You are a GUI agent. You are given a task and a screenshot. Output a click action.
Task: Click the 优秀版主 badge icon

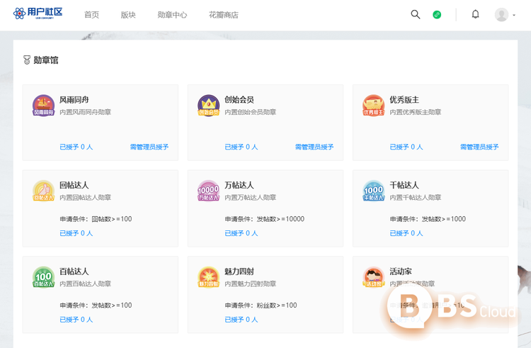(x=374, y=106)
